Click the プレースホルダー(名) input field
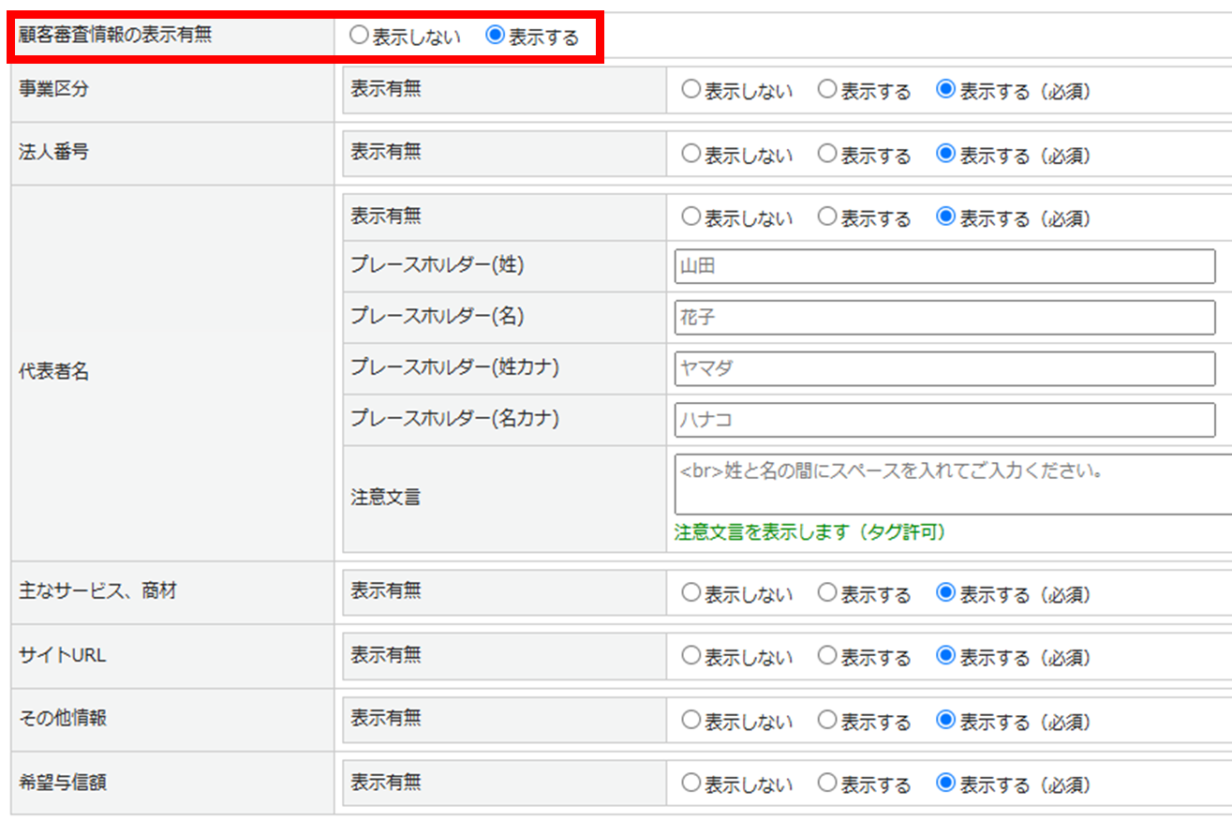The image size is (1232, 821). point(944,318)
